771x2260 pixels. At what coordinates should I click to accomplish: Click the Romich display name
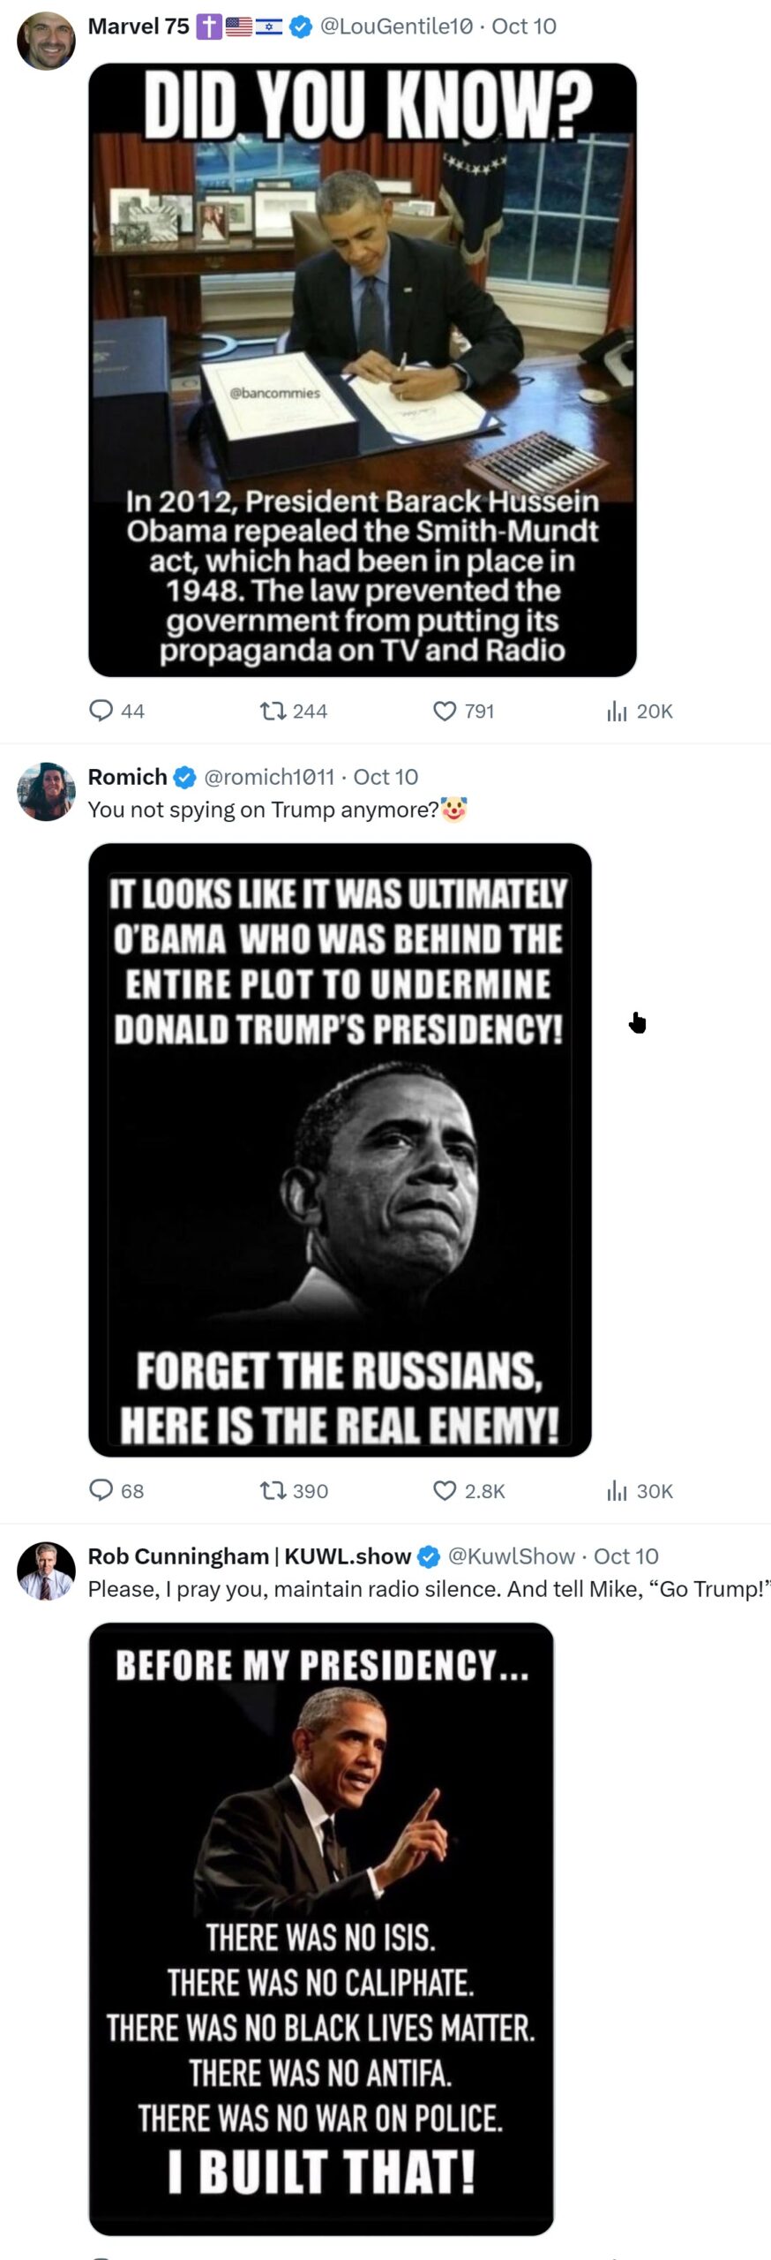[127, 777]
